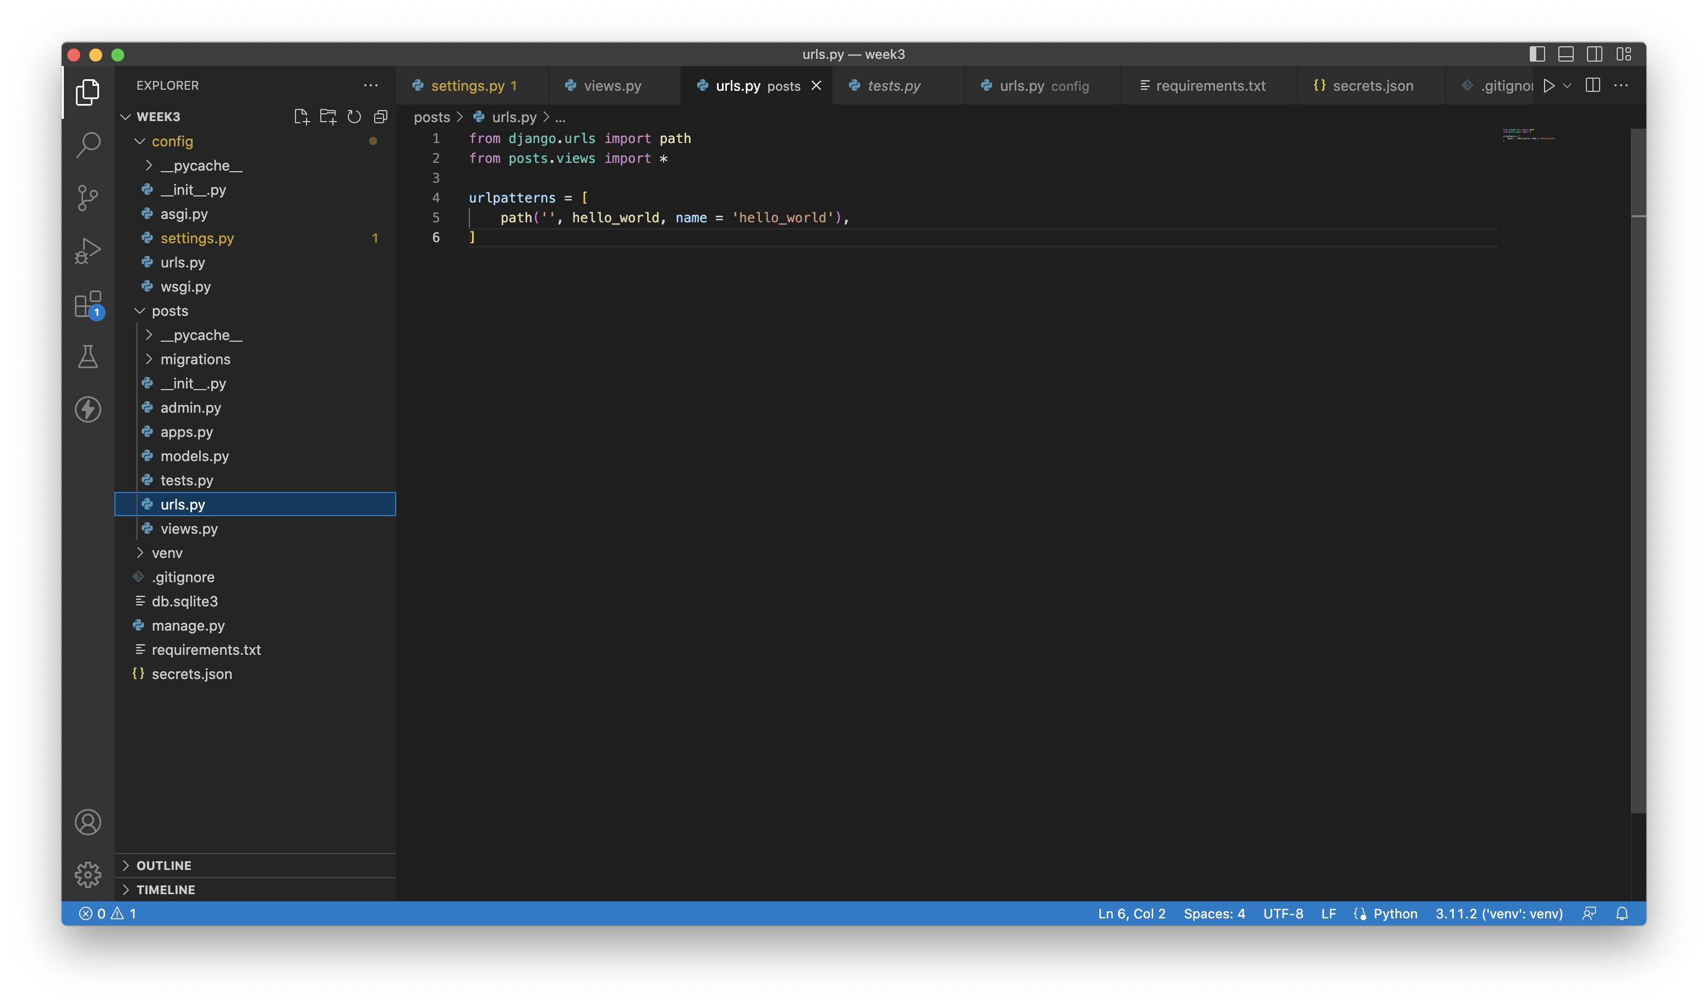Image resolution: width=1708 pixels, height=1007 pixels.
Task: Open Explorer more actions ellipsis
Action: click(x=370, y=85)
